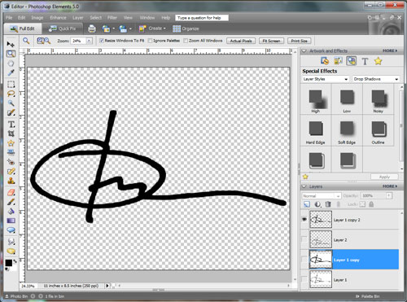Viewport: 407px width, 302px height.
Task: Toggle visibility box for Layer 1
Action: coord(304,279)
